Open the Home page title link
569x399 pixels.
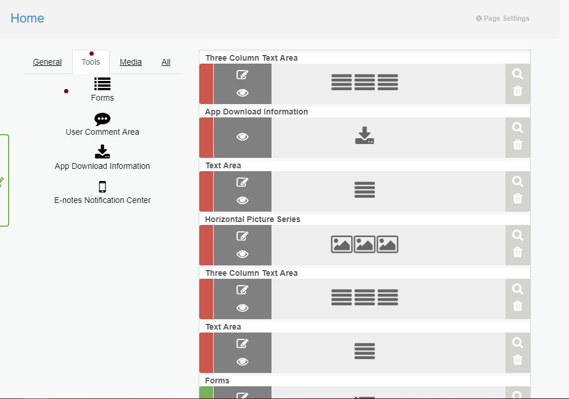click(x=27, y=18)
